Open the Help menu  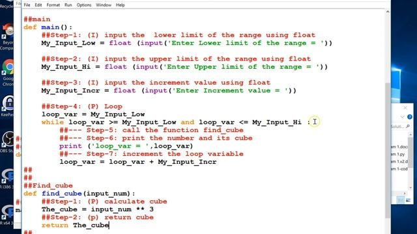[120, 5]
